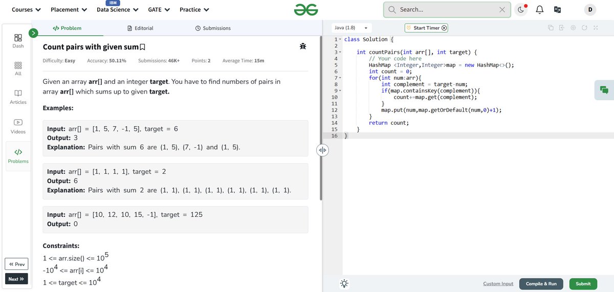The width and height of the screenshot is (614, 292).
Task: Open the user profile avatar D
Action: pos(589,9)
